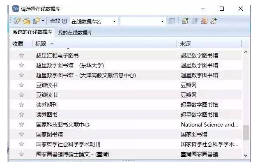Click the 收藏 column header
Screen dimensions: 262x166
click(21, 44)
